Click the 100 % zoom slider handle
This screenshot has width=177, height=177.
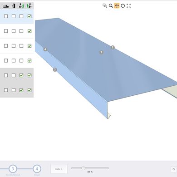[83, 168]
